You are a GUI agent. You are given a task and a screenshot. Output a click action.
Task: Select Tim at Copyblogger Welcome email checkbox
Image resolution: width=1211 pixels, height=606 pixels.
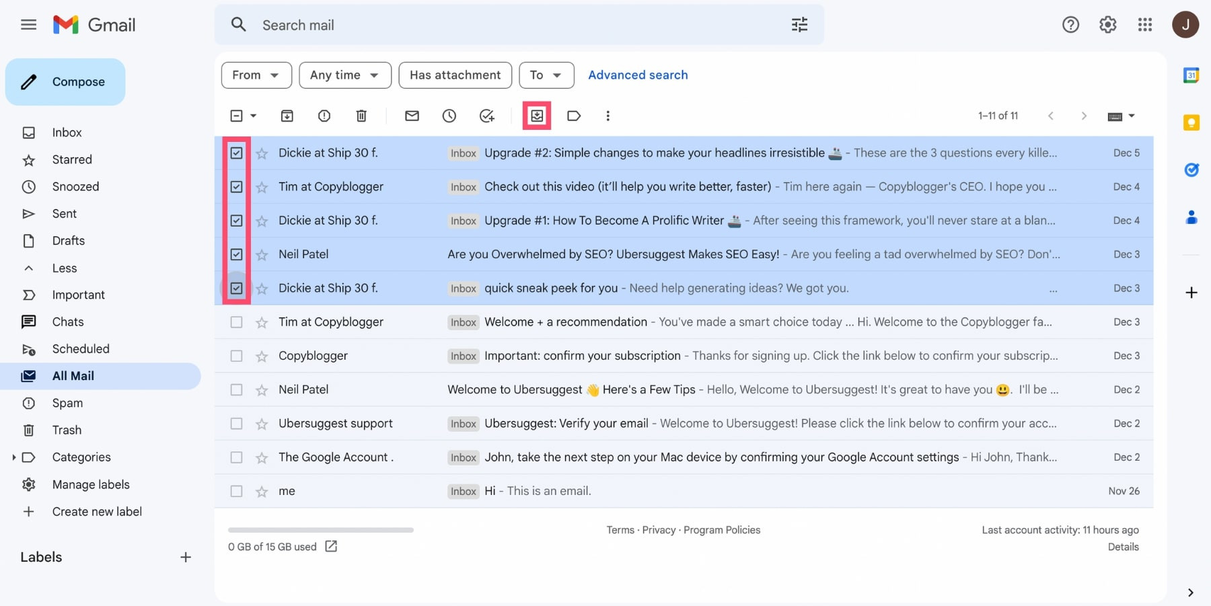click(x=236, y=322)
